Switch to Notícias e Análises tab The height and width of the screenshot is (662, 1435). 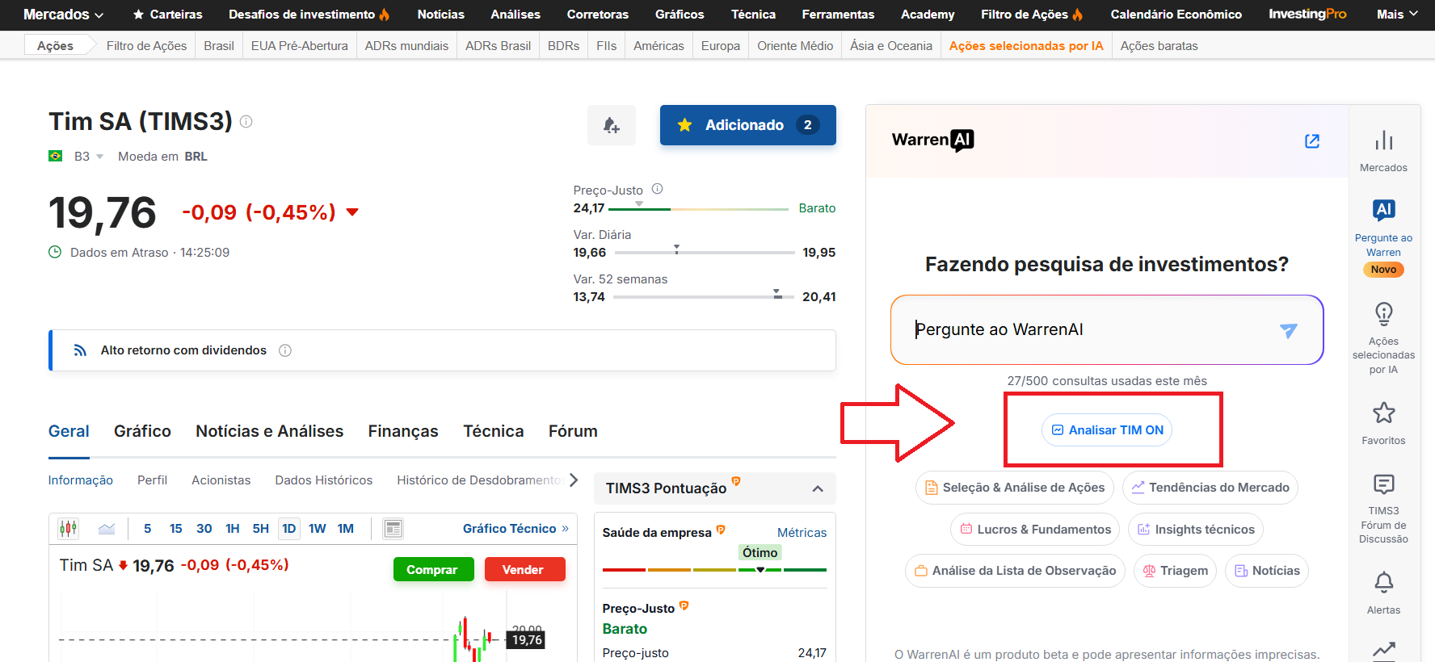pyautogui.click(x=269, y=431)
